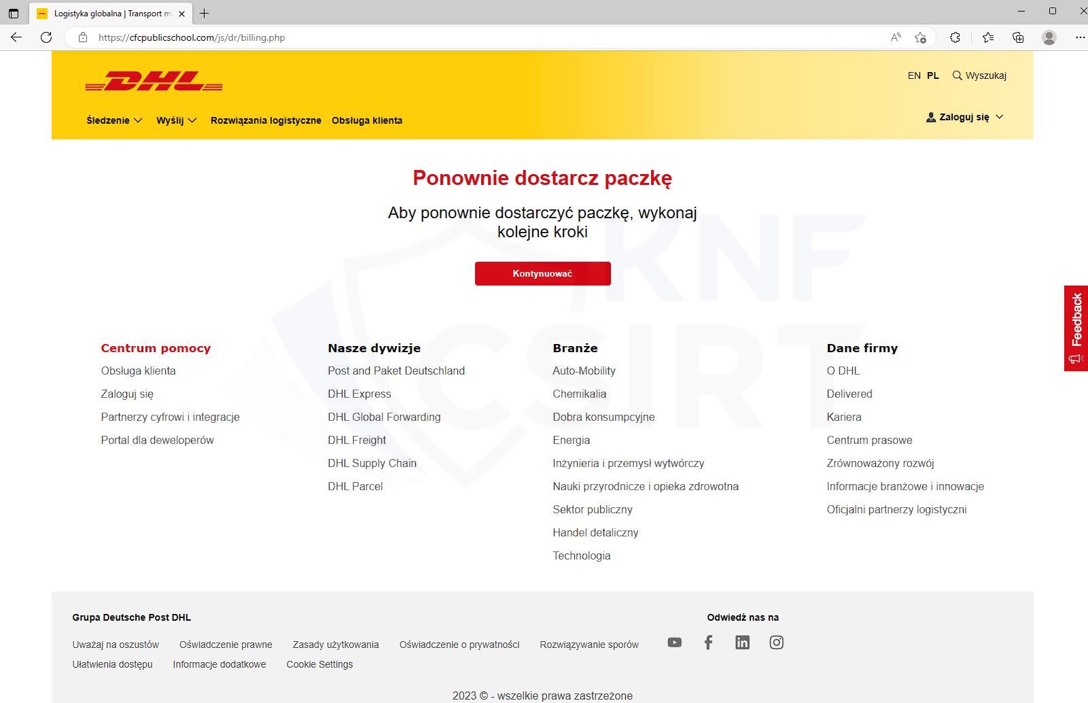Open the search via magnifier icon
Viewport: 1088px width, 703px height.
[x=958, y=75]
